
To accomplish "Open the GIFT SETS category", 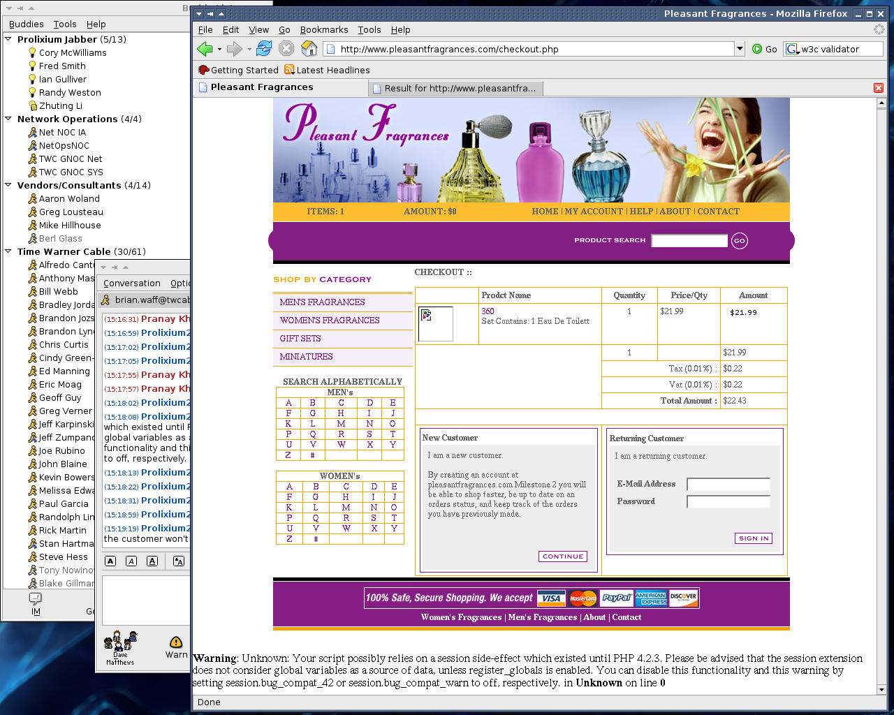I will [300, 339].
